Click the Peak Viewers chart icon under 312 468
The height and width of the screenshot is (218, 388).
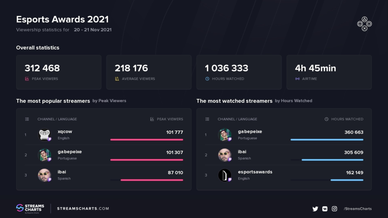tap(27, 79)
